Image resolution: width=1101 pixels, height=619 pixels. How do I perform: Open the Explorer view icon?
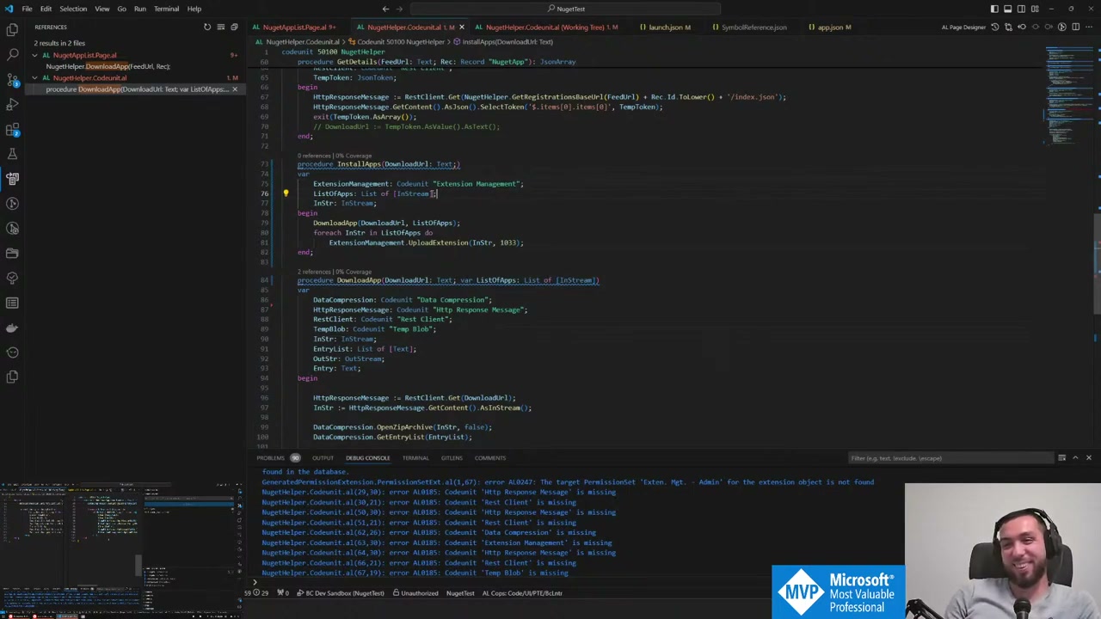[x=12, y=29]
